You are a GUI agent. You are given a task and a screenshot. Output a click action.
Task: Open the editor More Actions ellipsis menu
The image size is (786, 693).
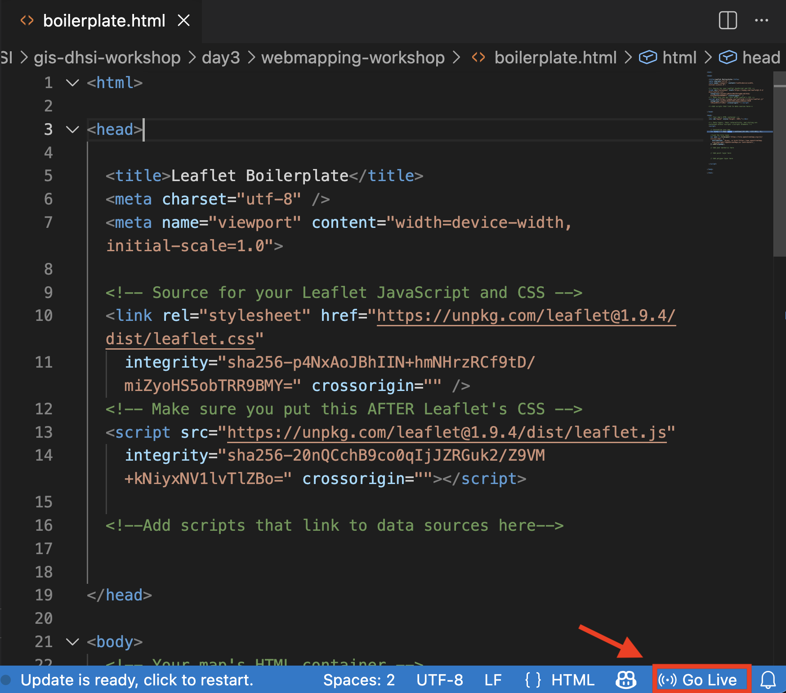point(761,21)
